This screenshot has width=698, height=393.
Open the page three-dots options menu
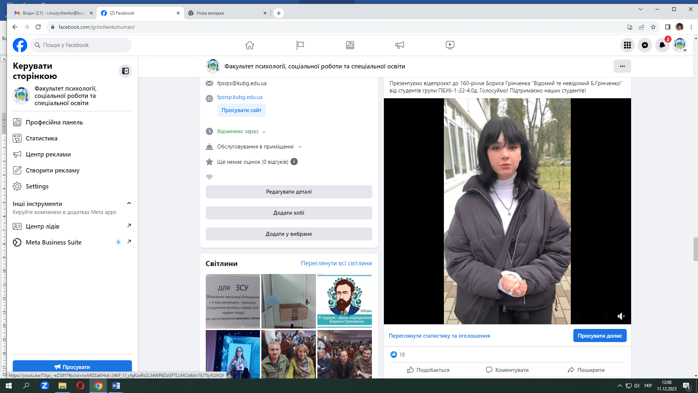pos(622,66)
